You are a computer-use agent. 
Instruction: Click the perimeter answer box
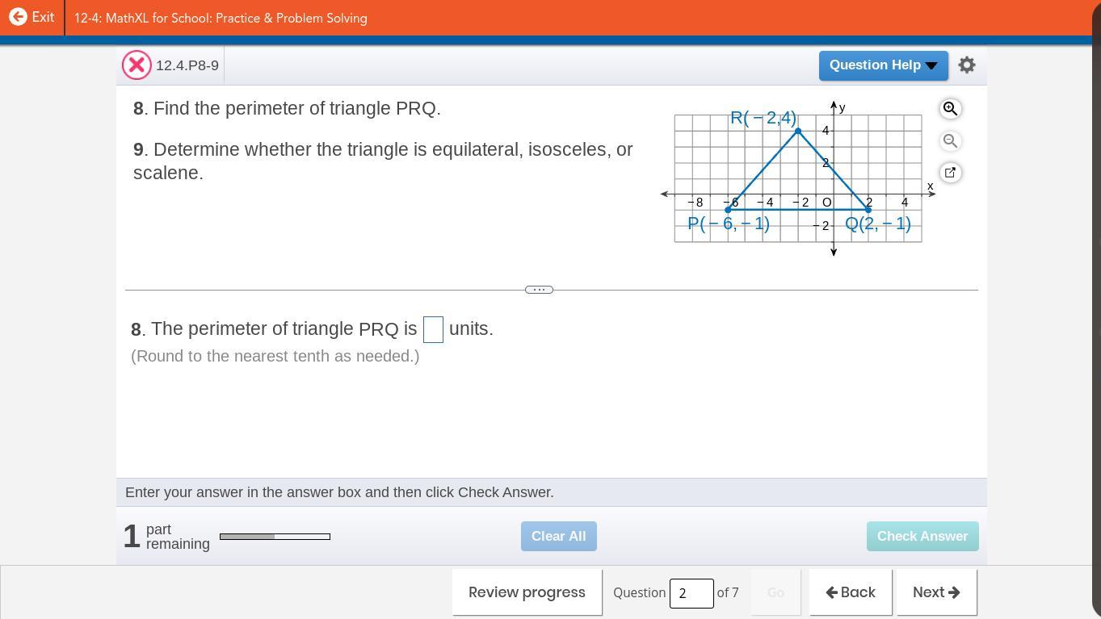tap(433, 329)
